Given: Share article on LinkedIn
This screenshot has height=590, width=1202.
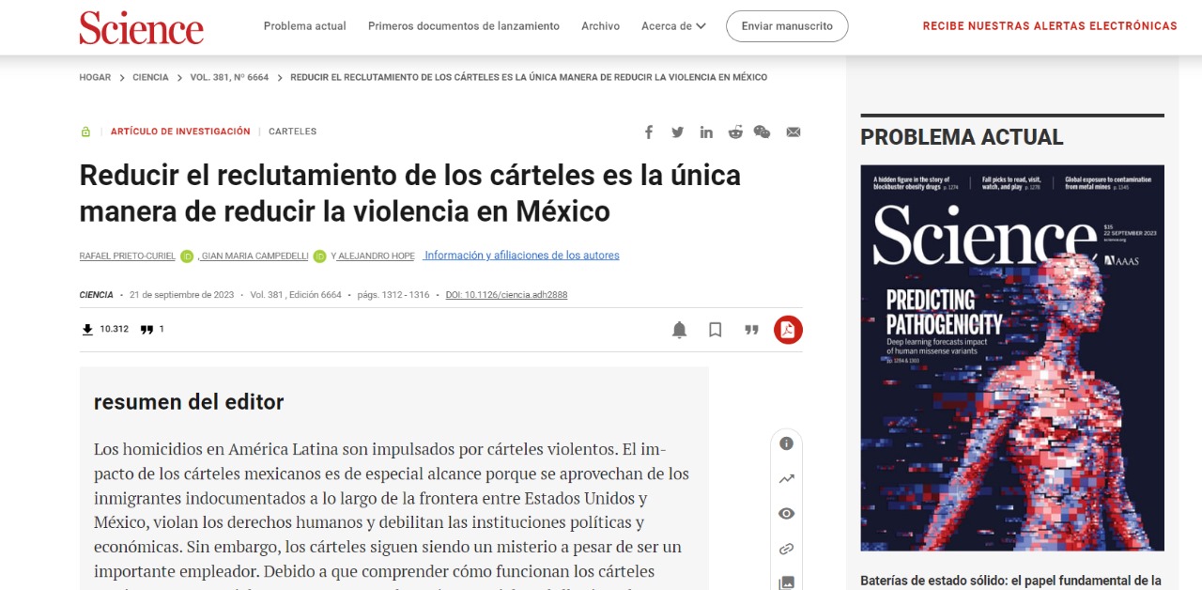Looking at the screenshot, I should coord(706,132).
